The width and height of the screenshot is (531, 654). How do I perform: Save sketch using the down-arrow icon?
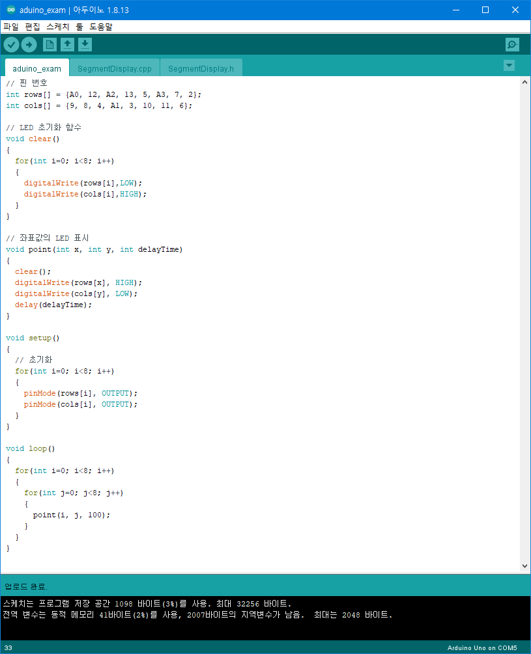coord(85,45)
